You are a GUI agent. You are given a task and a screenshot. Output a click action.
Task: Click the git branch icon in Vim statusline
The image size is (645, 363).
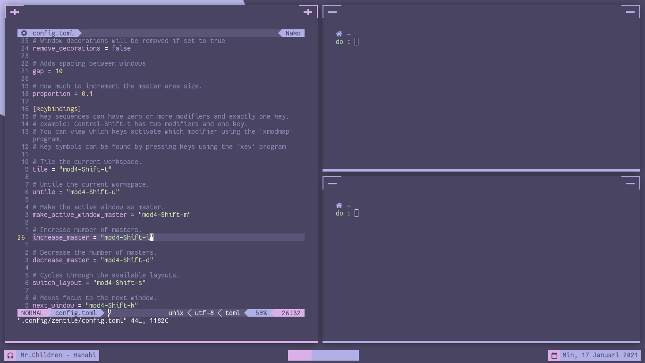pyautogui.click(x=110, y=313)
